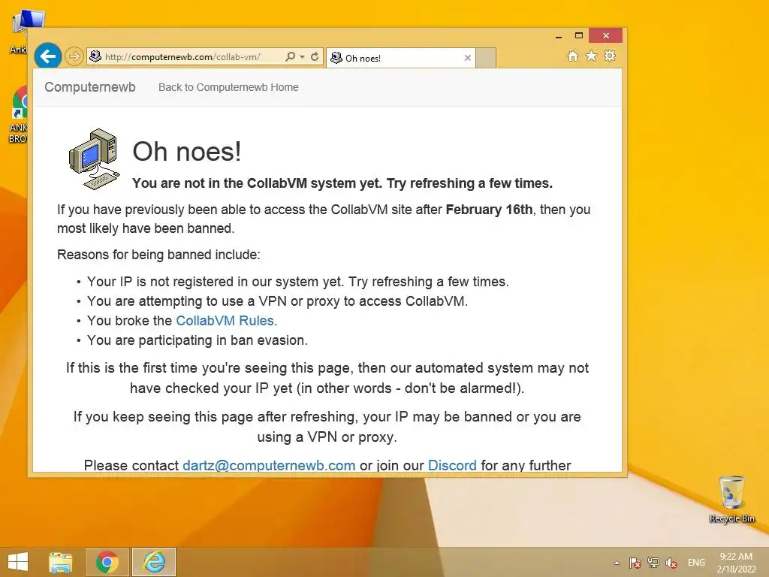The image size is (769, 577).
Task: Click the network tray icon
Action: tap(653, 563)
